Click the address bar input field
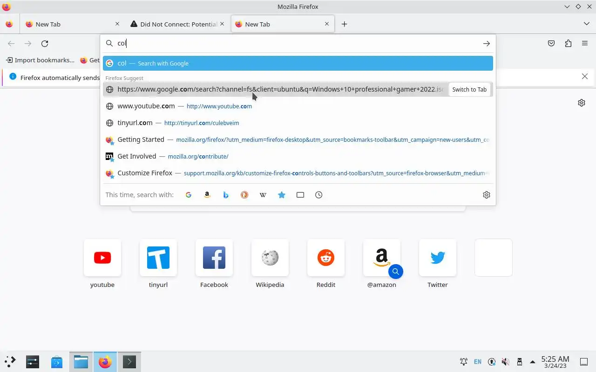 pyautogui.click(x=298, y=43)
